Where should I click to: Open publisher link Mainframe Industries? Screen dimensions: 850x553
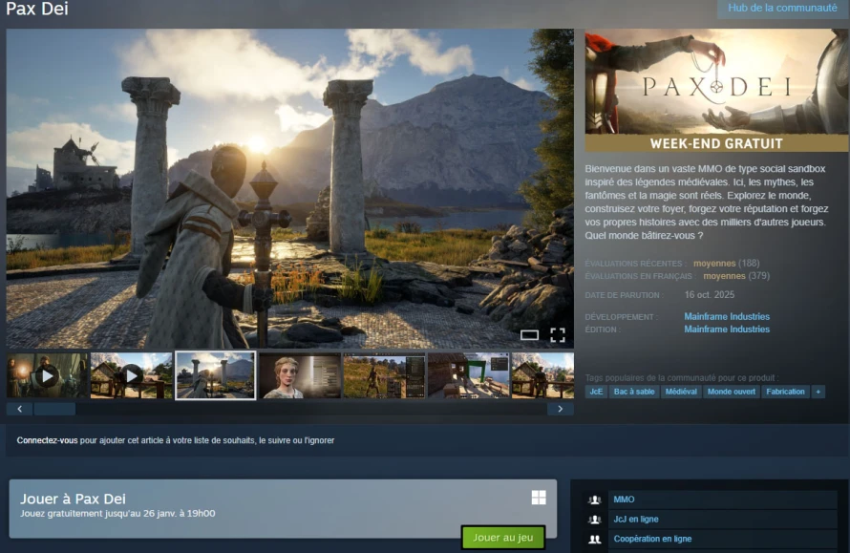[727, 330]
